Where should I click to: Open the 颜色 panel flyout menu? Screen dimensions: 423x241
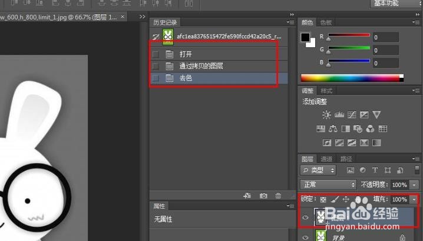[416, 22]
